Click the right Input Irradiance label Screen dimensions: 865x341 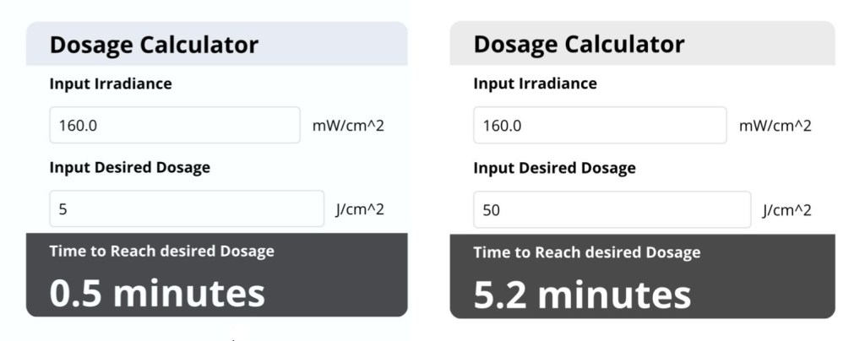tap(535, 84)
